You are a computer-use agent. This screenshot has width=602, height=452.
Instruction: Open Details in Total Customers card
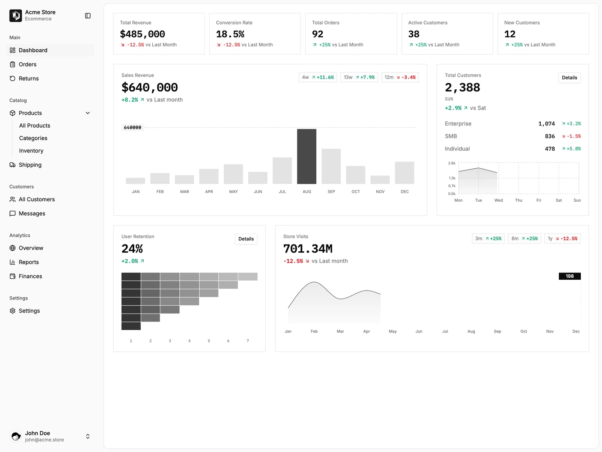570,78
